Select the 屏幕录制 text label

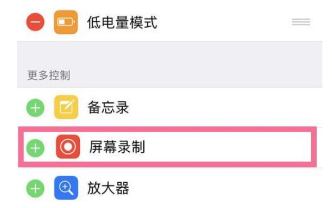click(117, 147)
